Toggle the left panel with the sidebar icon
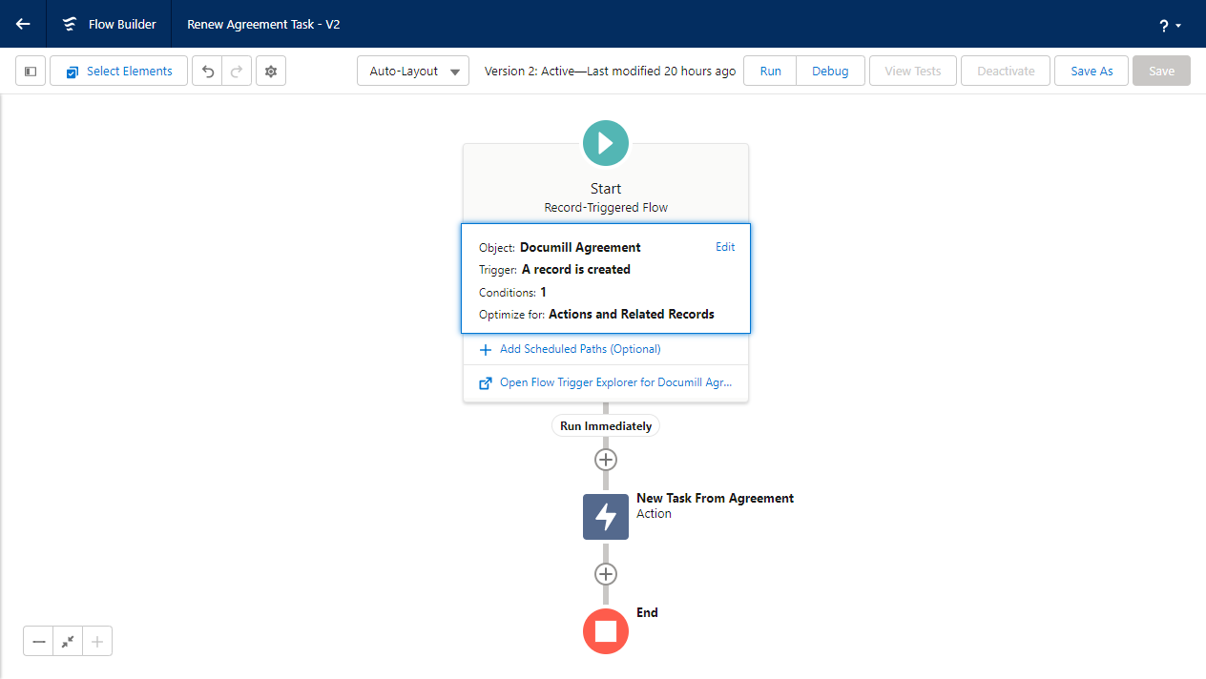Image resolution: width=1206 pixels, height=679 pixels. (x=30, y=70)
